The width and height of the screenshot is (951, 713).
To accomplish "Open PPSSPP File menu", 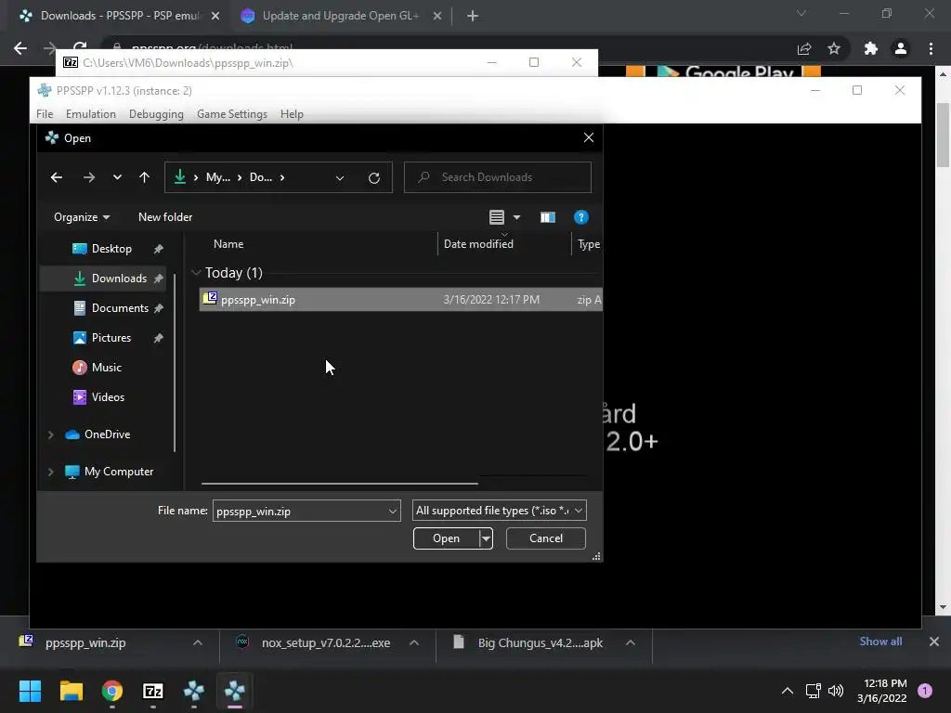I will 45,114.
